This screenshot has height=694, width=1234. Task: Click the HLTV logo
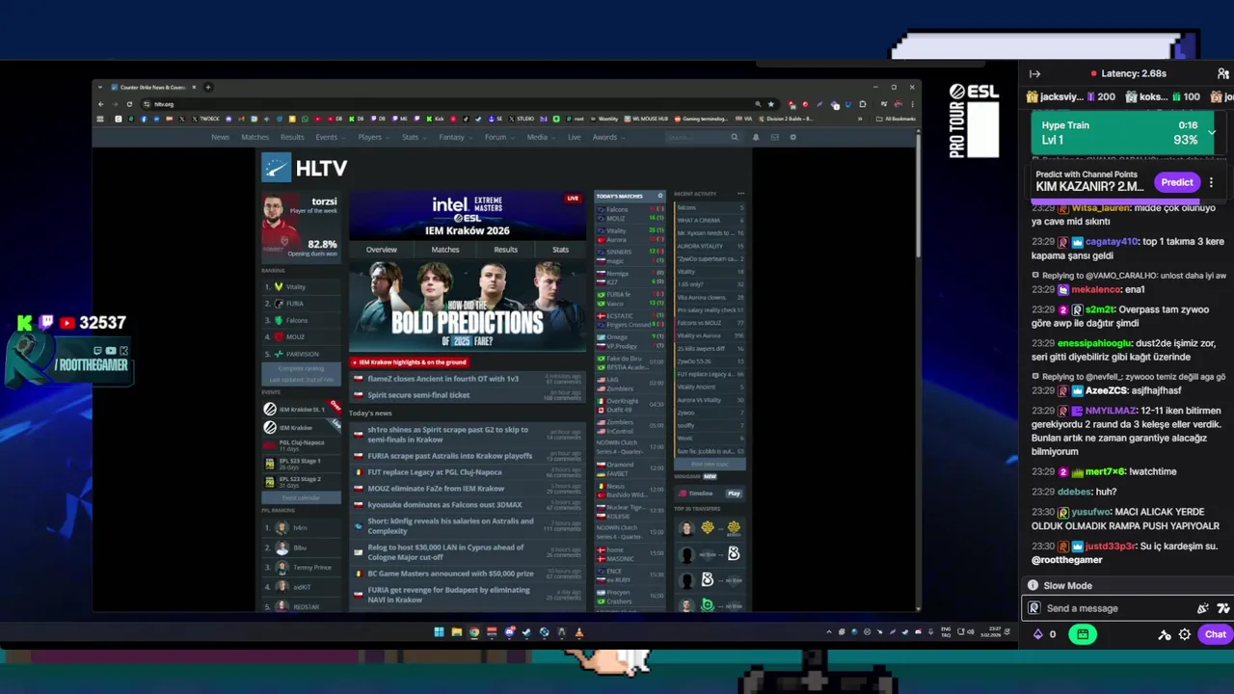305,168
